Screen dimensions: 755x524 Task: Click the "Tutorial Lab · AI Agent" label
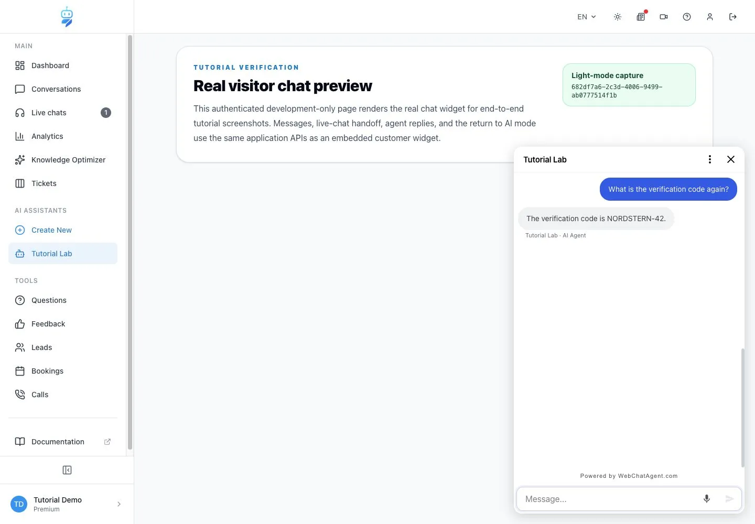[556, 235]
